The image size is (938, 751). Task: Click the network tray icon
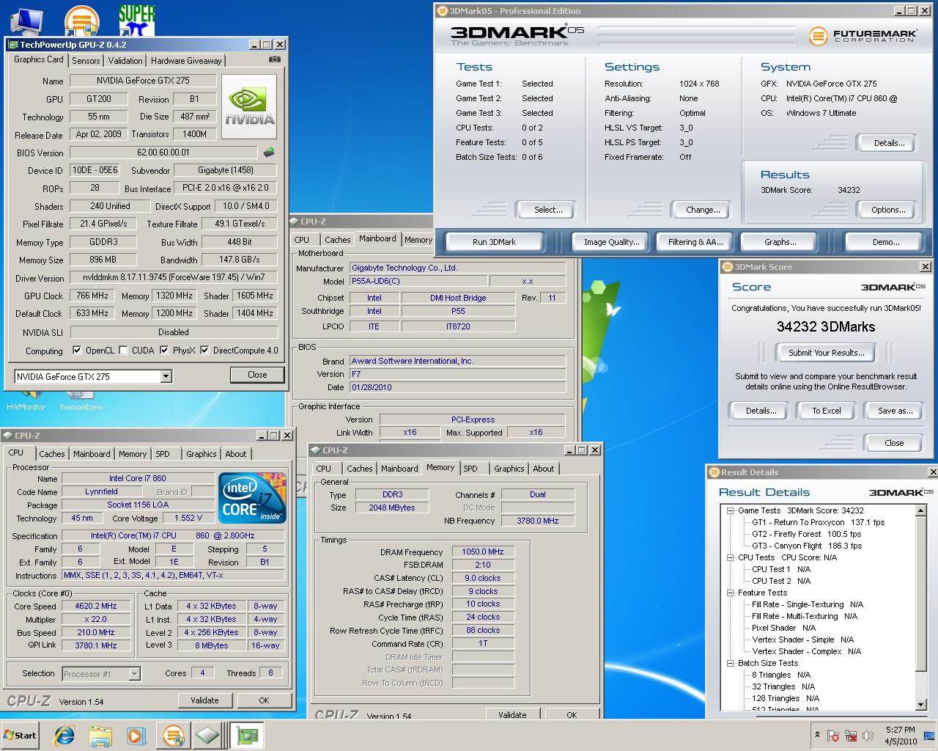(851, 736)
